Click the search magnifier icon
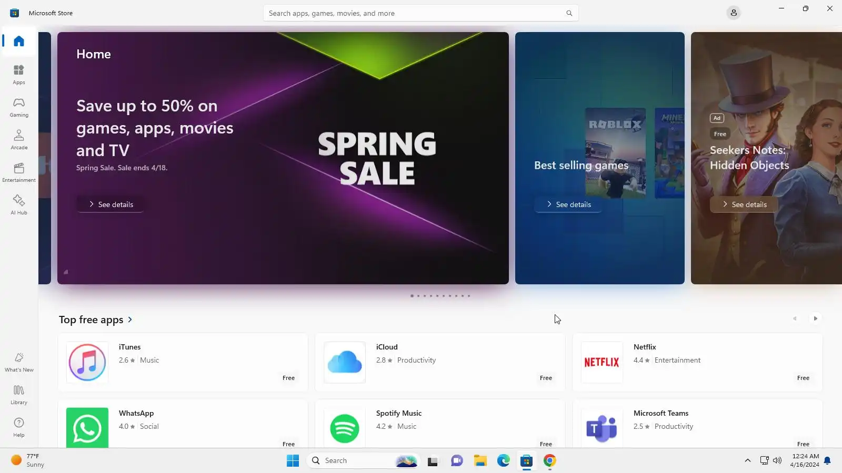 569,13
